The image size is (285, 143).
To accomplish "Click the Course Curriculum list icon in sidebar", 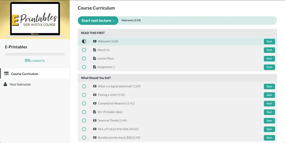I will (6, 74).
